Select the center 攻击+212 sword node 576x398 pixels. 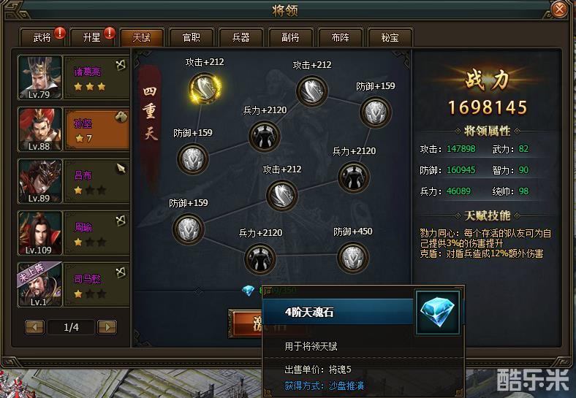[281, 195]
